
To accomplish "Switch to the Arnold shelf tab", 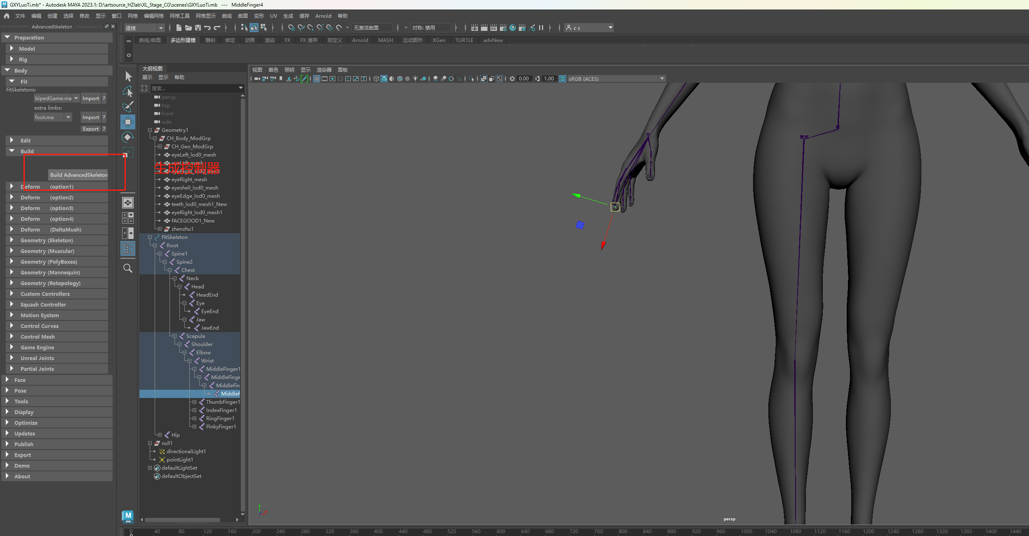I will 360,40.
